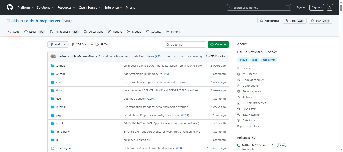
Task: Open Activity via the pulse icon
Action: pos(239,97)
